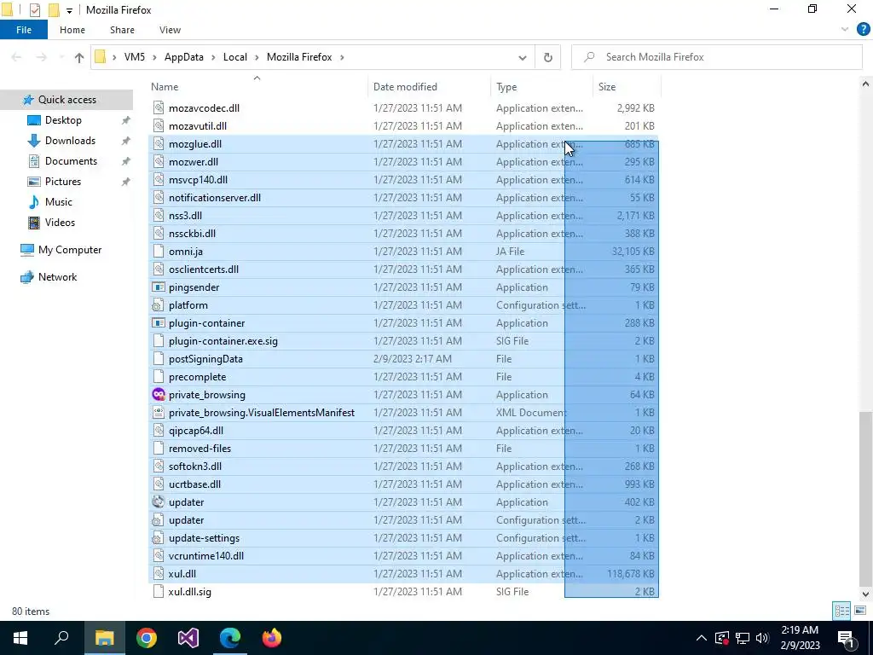This screenshot has height=655, width=873.
Task: Expand the ribbon with the chevron
Action: (x=845, y=30)
